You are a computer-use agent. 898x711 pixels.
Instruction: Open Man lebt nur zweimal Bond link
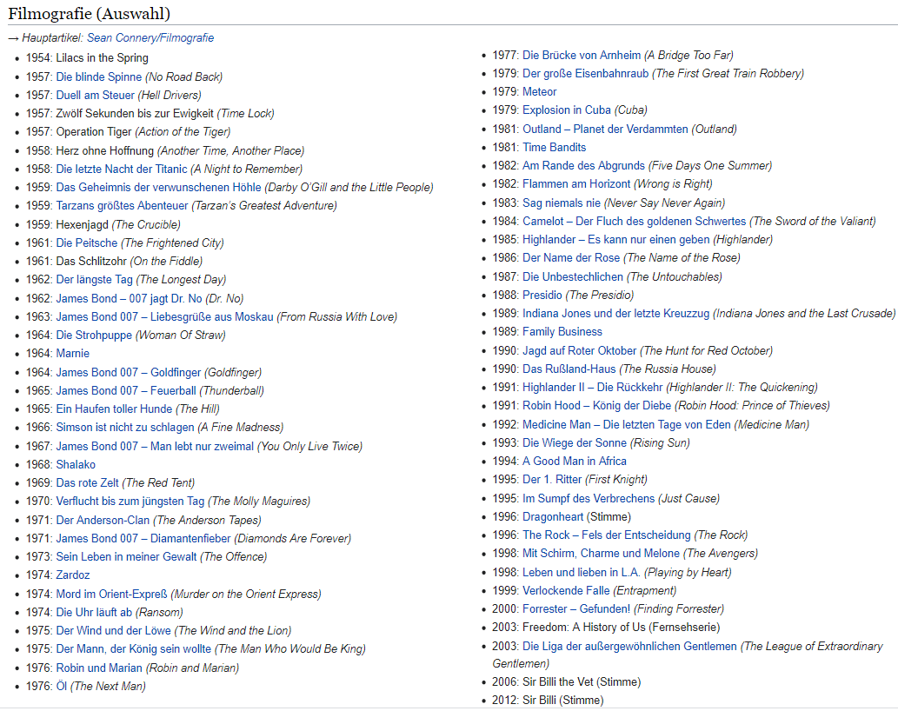pos(155,446)
